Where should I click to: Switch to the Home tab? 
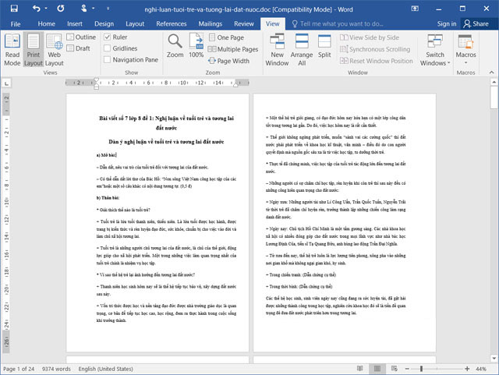(x=47, y=24)
